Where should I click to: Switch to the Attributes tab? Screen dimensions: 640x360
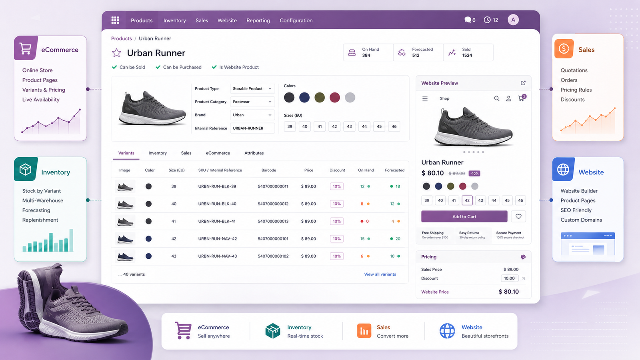click(x=254, y=153)
